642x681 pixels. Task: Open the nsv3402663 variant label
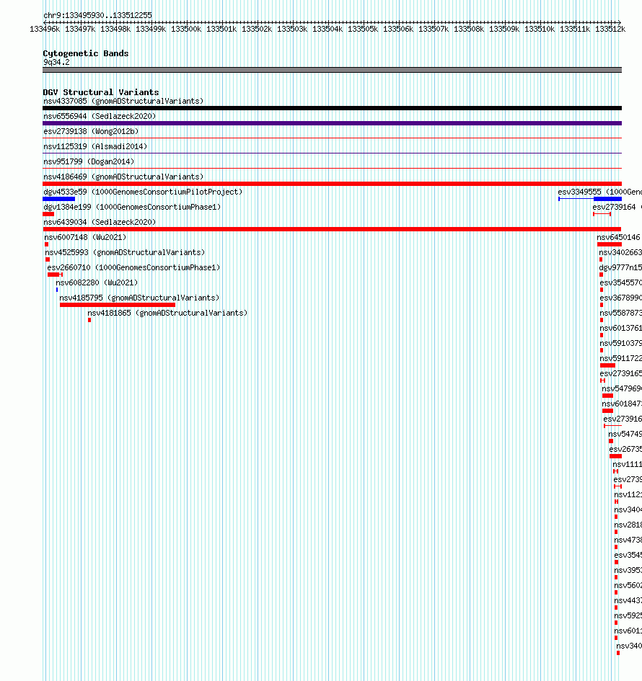point(620,252)
